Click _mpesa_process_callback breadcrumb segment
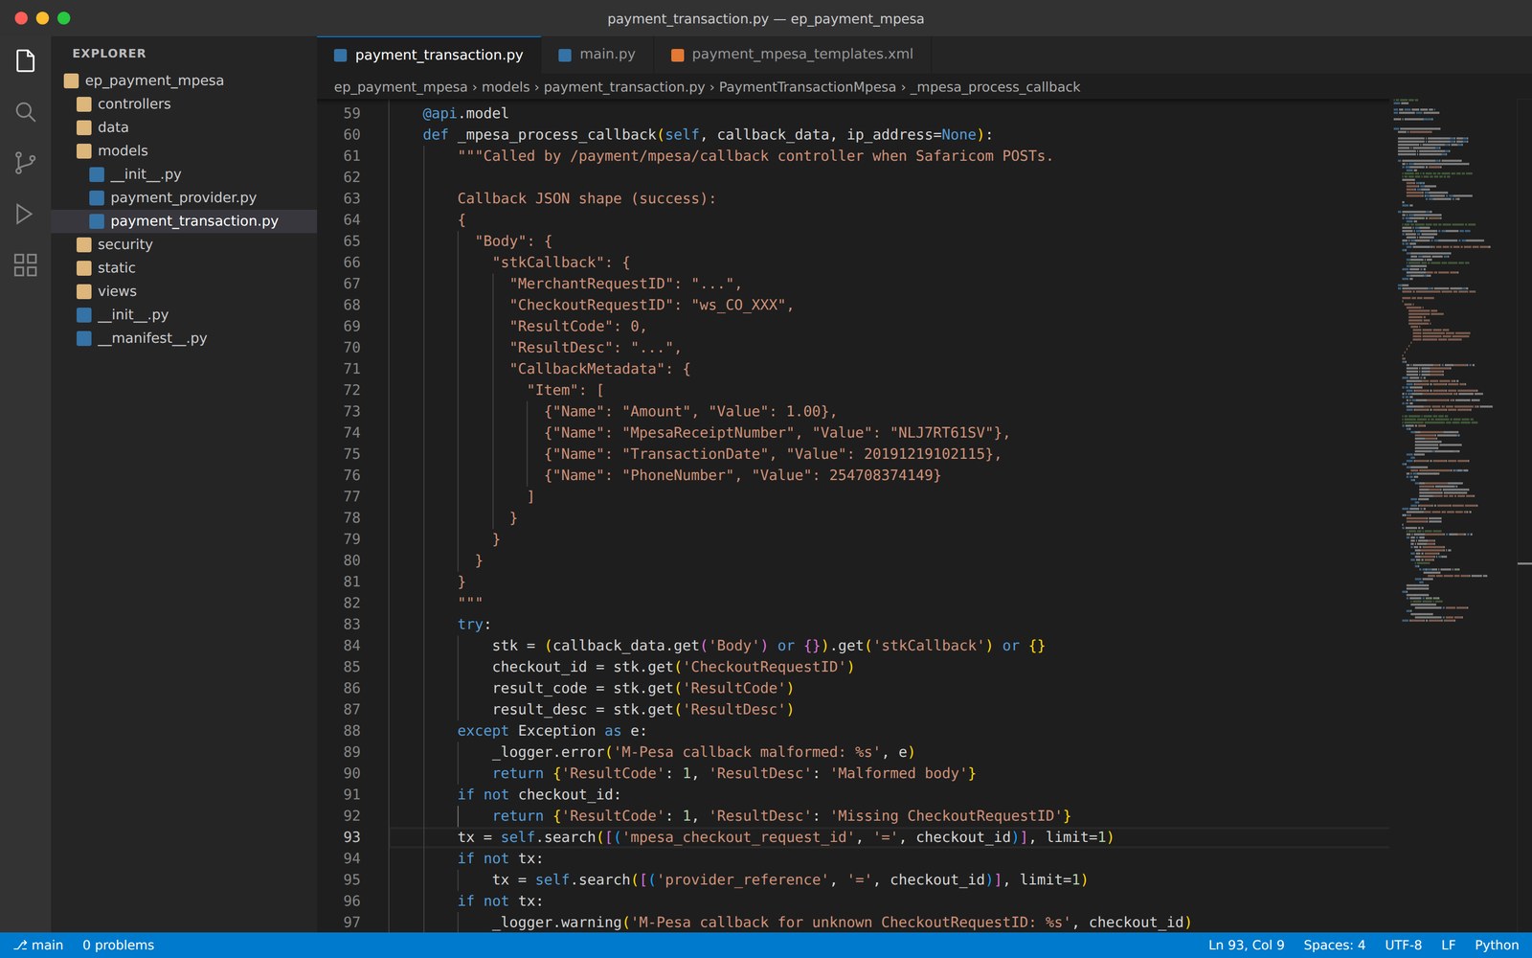The image size is (1532, 958). click(x=995, y=87)
